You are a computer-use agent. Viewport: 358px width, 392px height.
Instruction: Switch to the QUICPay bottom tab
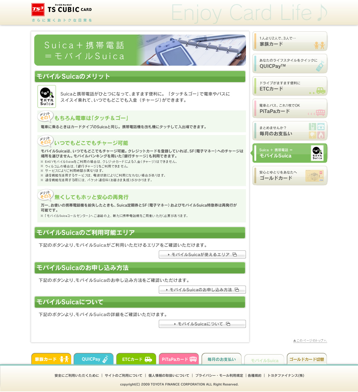[94, 359]
